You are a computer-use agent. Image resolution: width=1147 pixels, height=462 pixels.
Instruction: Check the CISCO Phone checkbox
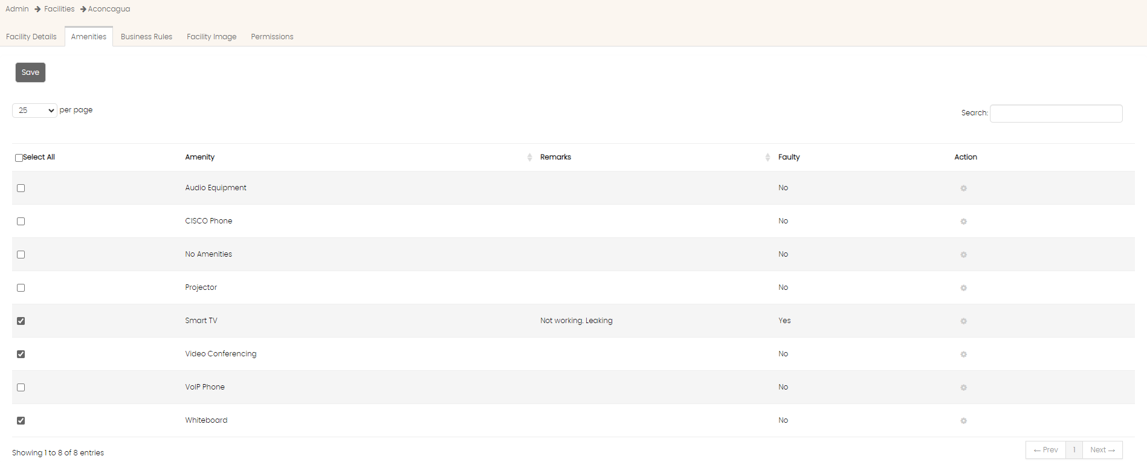coord(21,221)
